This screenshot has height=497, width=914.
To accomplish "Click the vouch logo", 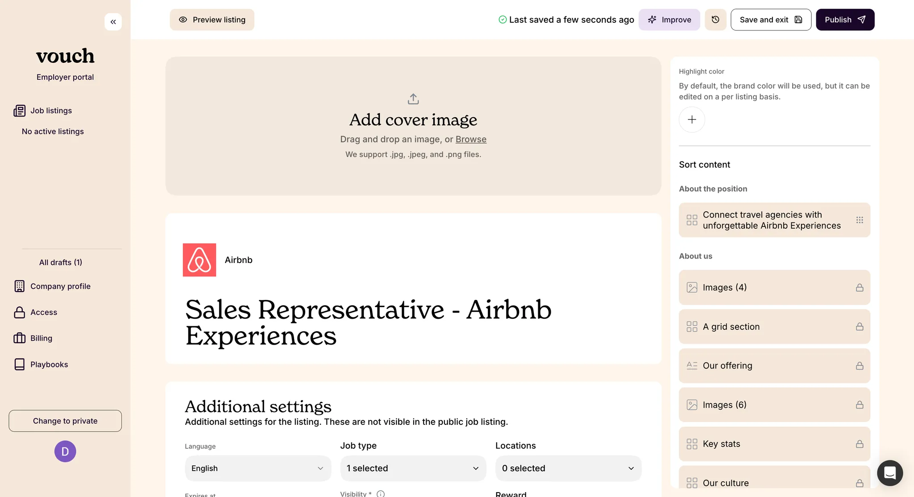I will [65, 56].
